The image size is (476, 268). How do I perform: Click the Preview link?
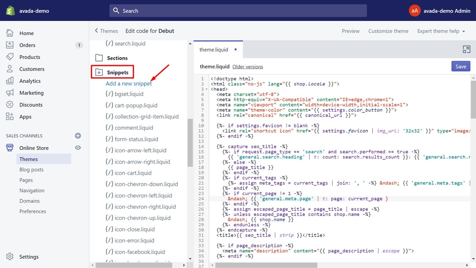[x=351, y=31]
